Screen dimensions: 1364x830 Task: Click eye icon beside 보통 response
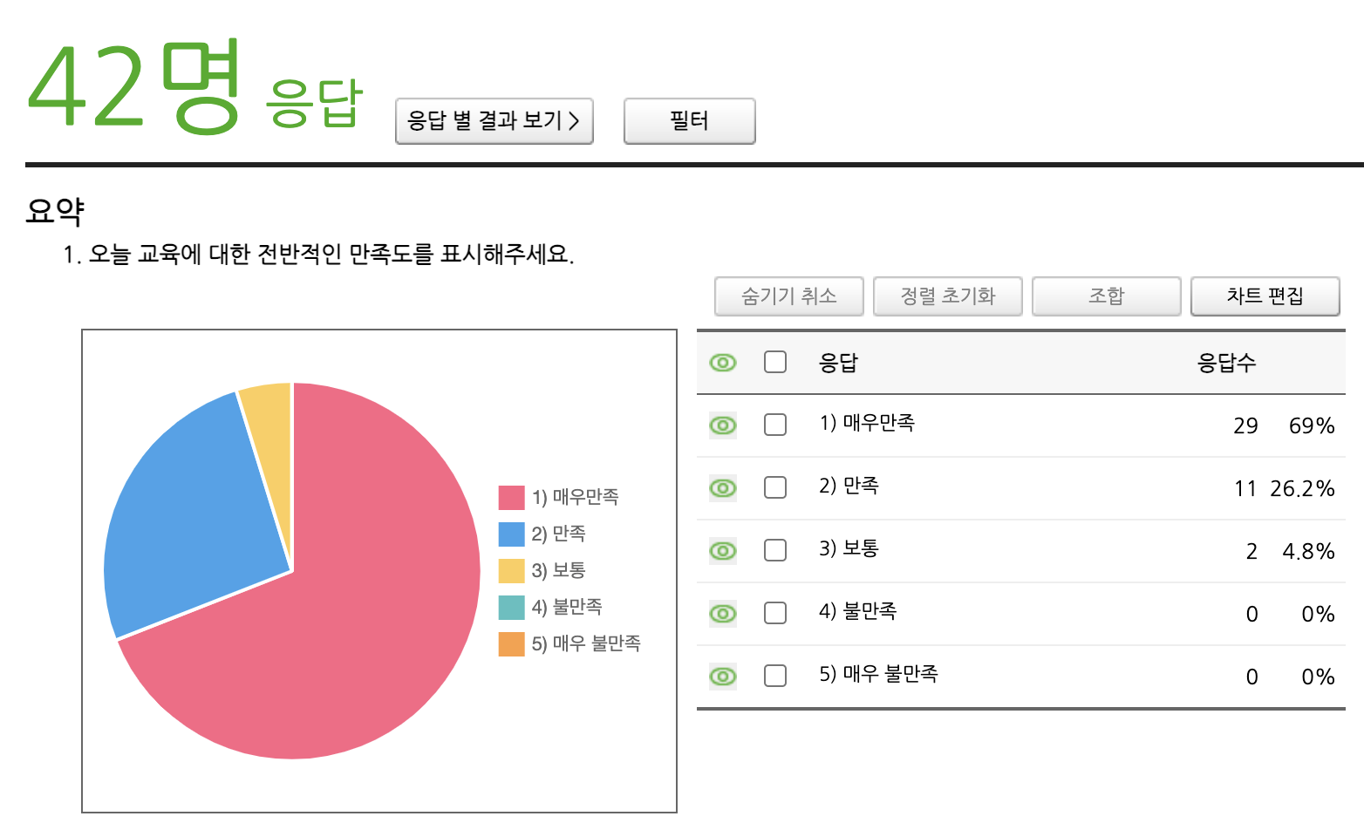[722, 551]
